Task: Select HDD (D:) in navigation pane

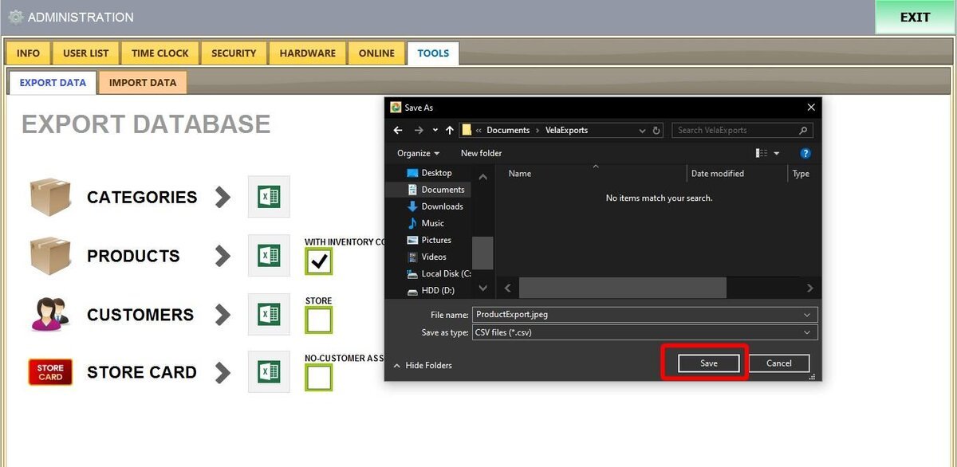Action: pyautogui.click(x=431, y=291)
